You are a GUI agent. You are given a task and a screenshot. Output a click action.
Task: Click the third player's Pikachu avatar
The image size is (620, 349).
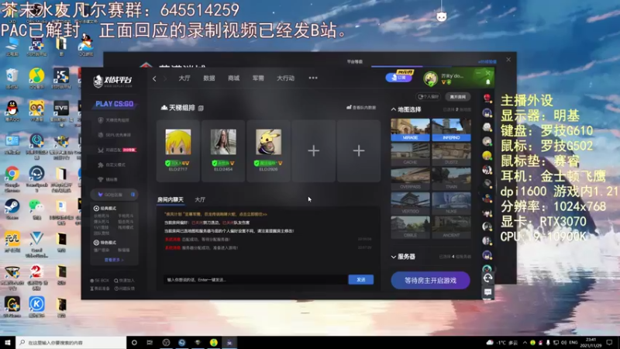[x=268, y=142]
